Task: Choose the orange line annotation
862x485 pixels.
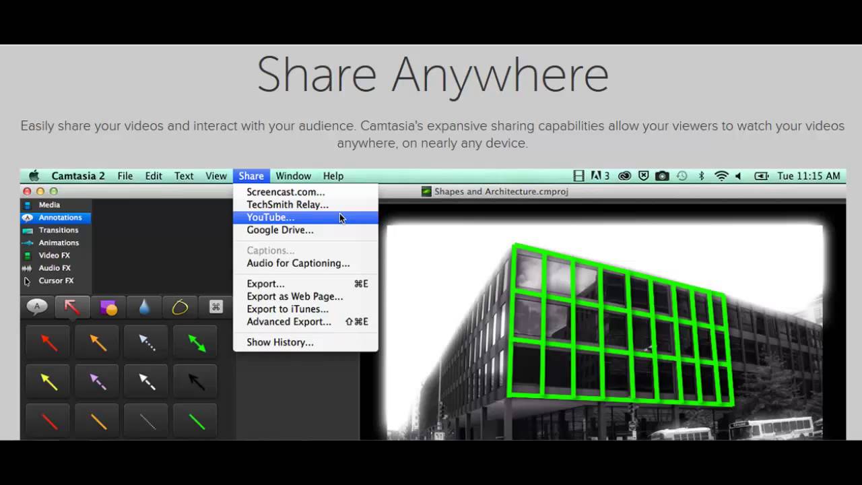Action: coord(98,422)
